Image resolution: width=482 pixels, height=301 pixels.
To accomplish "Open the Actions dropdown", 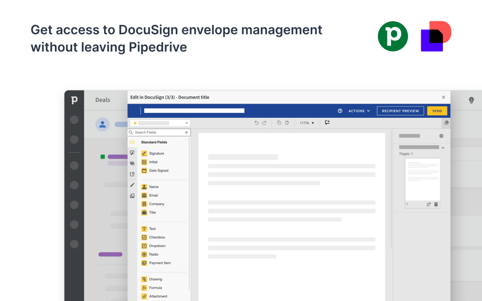I will (358, 111).
